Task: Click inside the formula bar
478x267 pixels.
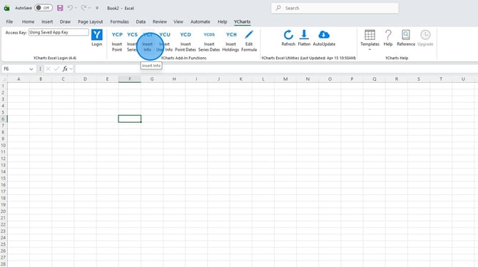Action: (276, 69)
